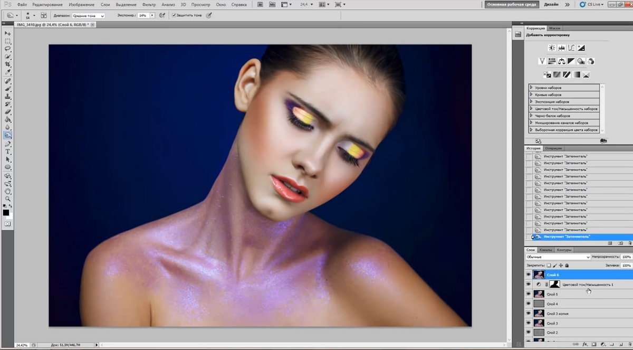
Task: Pick the Eyedropper tool
Action: [x=8, y=72]
